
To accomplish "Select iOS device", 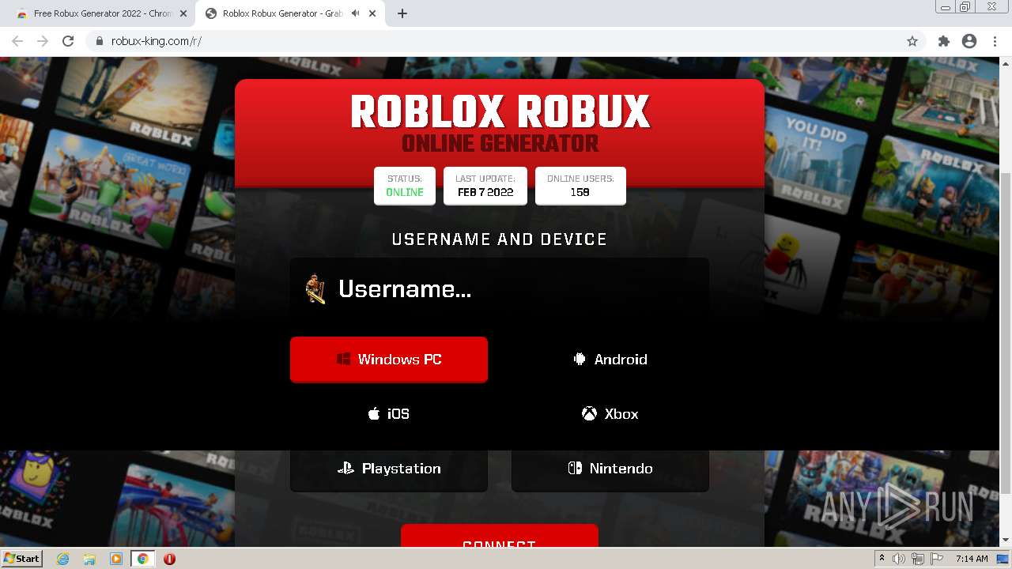I will click(389, 414).
